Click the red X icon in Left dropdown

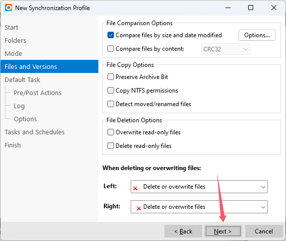[135, 188]
